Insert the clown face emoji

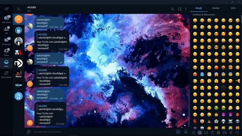pos(202,121)
